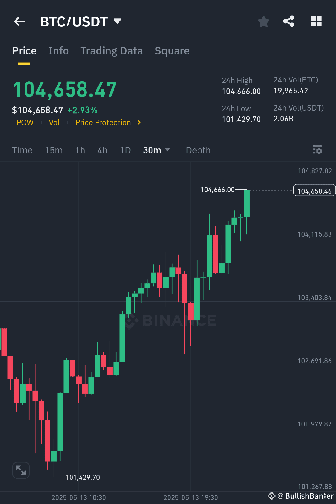Open the Trading Data tab
The height and width of the screenshot is (504, 336).
pyautogui.click(x=112, y=51)
